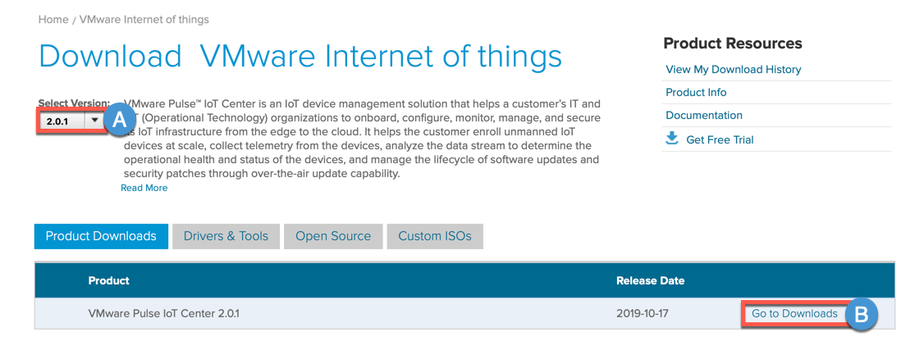Click the Release Date column header
The width and height of the screenshot is (915, 337).
(650, 280)
